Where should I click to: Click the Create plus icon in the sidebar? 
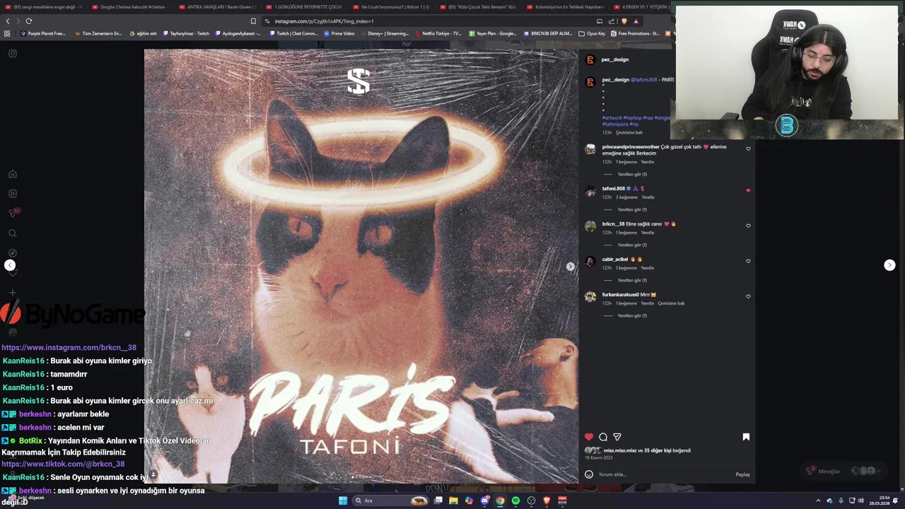(x=13, y=293)
